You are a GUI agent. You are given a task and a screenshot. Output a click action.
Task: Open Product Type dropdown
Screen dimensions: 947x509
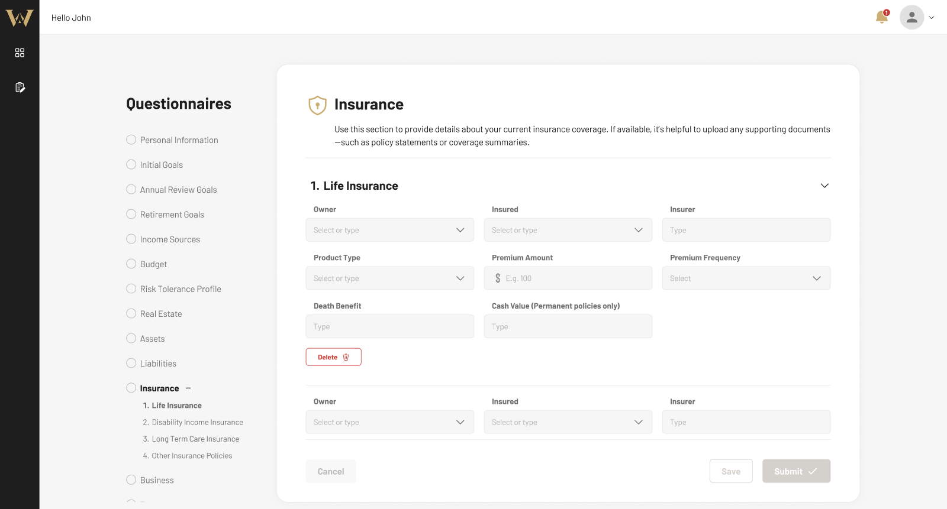(x=390, y=278)
